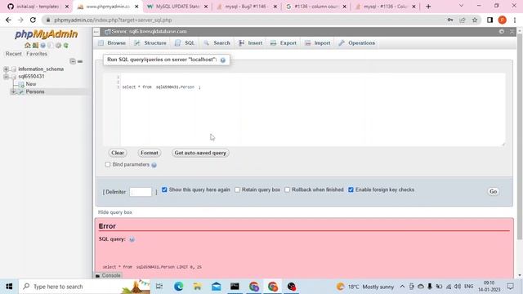The height and width of the screenshot is (294, 523).
Task: Open Microsoft Edge from taskbar
Action: (x=178, y=287)
